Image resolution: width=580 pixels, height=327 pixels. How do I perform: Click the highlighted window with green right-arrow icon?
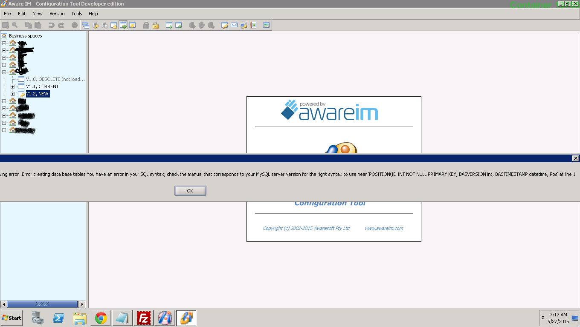coord(123,25)
